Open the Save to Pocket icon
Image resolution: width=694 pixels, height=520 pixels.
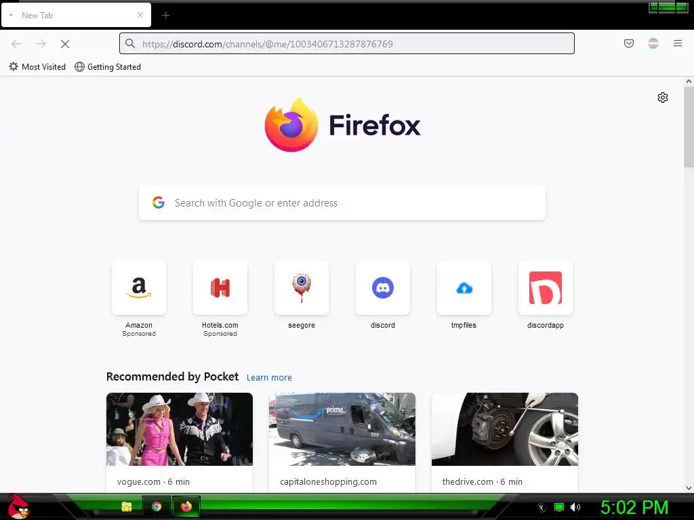(629, 43)
